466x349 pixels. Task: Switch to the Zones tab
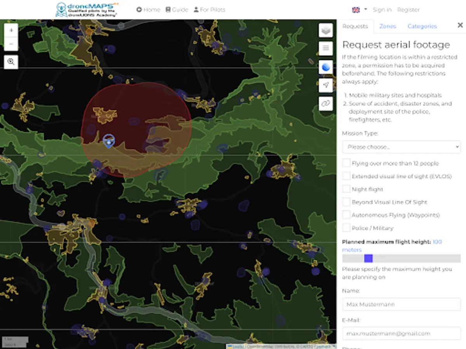(388, 26)
